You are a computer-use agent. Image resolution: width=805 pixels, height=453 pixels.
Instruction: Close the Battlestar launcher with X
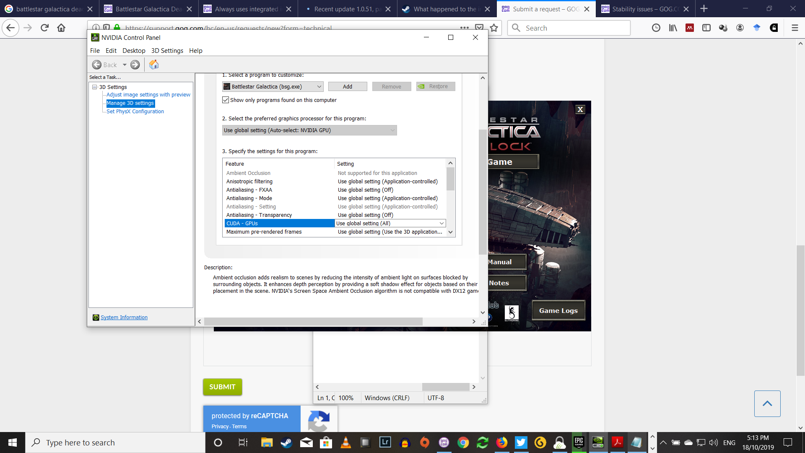[x=580, y=109]
